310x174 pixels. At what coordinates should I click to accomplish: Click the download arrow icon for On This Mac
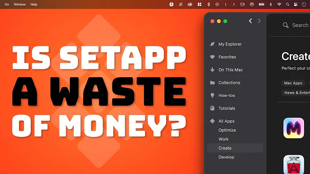pos(212,70)
